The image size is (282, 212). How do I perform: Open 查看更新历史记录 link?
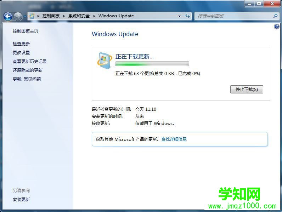(30, 62)
